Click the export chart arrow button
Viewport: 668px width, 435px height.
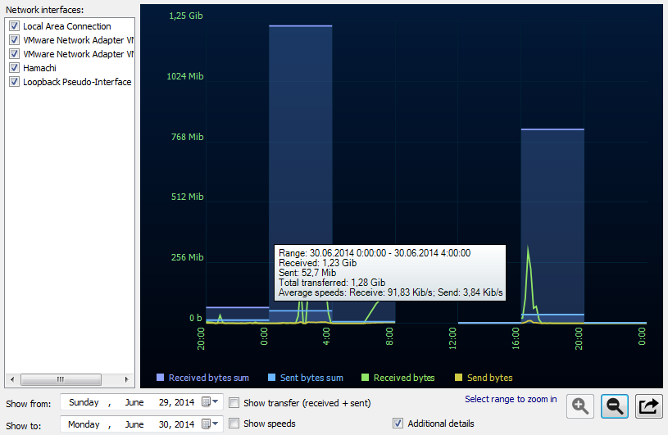point(648,406)
